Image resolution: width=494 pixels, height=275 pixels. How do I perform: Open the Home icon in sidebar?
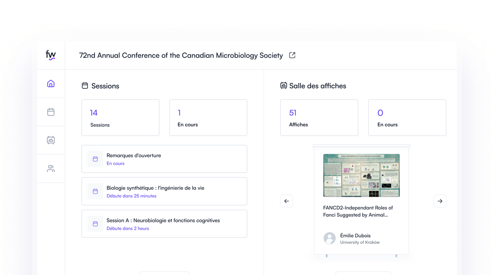click(51, 84)
